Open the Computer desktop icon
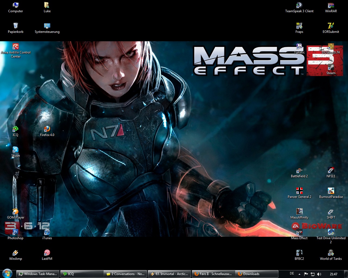 coord(15,7)
